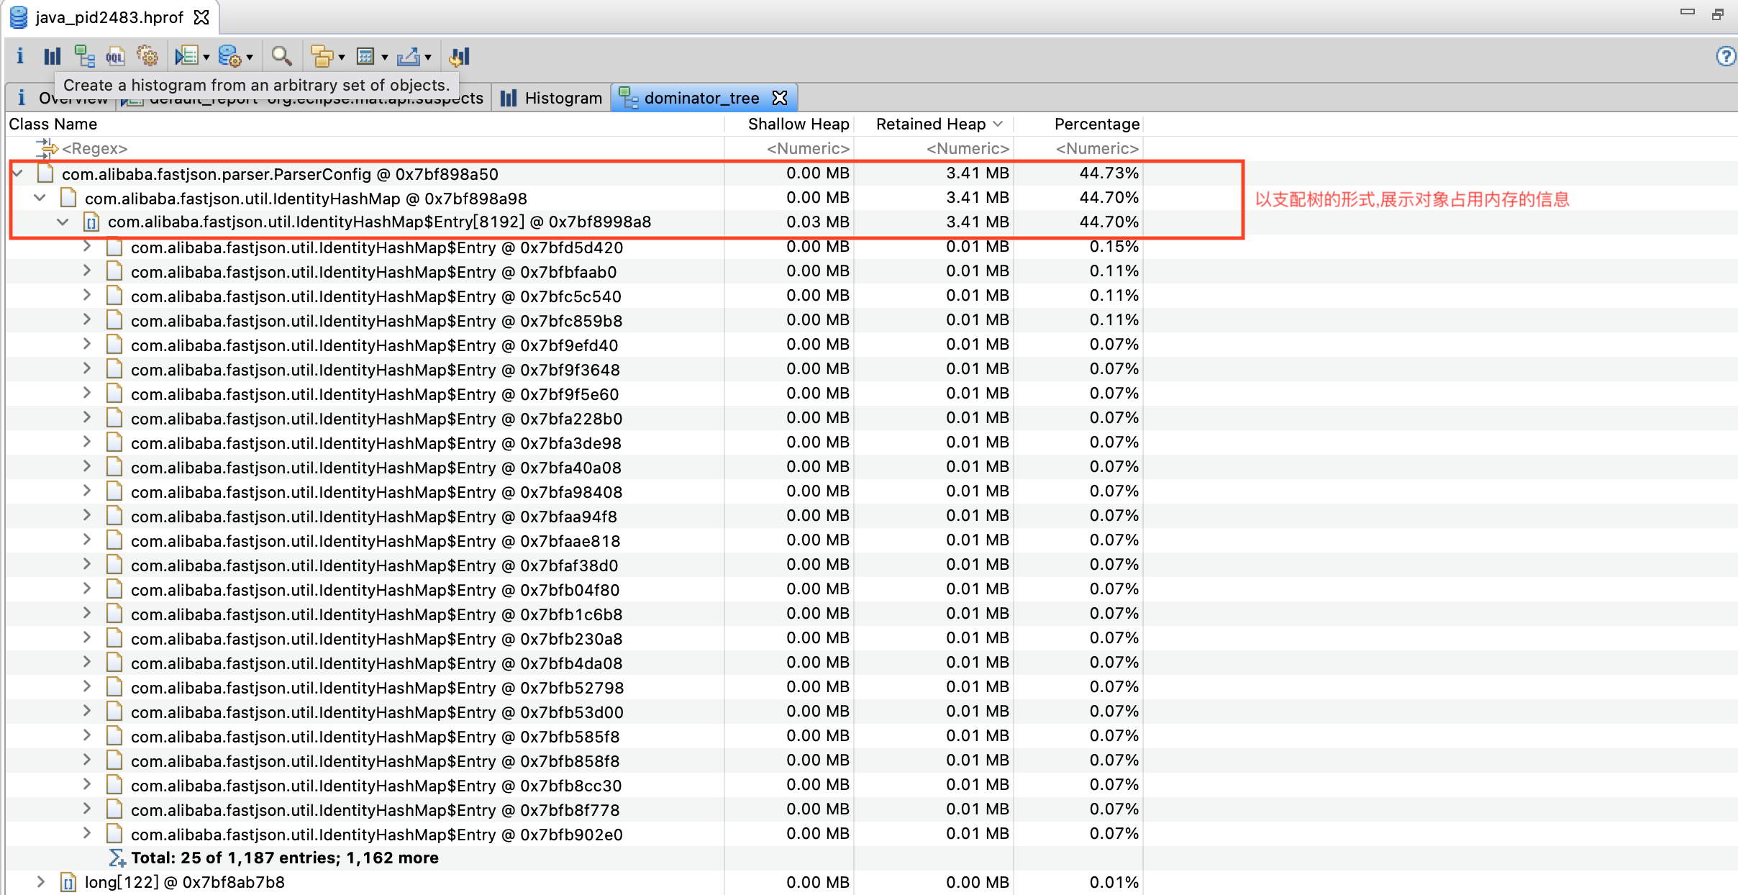Open the dominator tree toolbar icon
The width and height of the screenshot is (1738, 895).
[84, 56]
